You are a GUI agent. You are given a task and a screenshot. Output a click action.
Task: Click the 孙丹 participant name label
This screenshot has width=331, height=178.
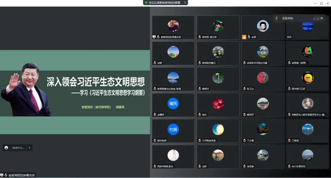(x=289, y=37)
